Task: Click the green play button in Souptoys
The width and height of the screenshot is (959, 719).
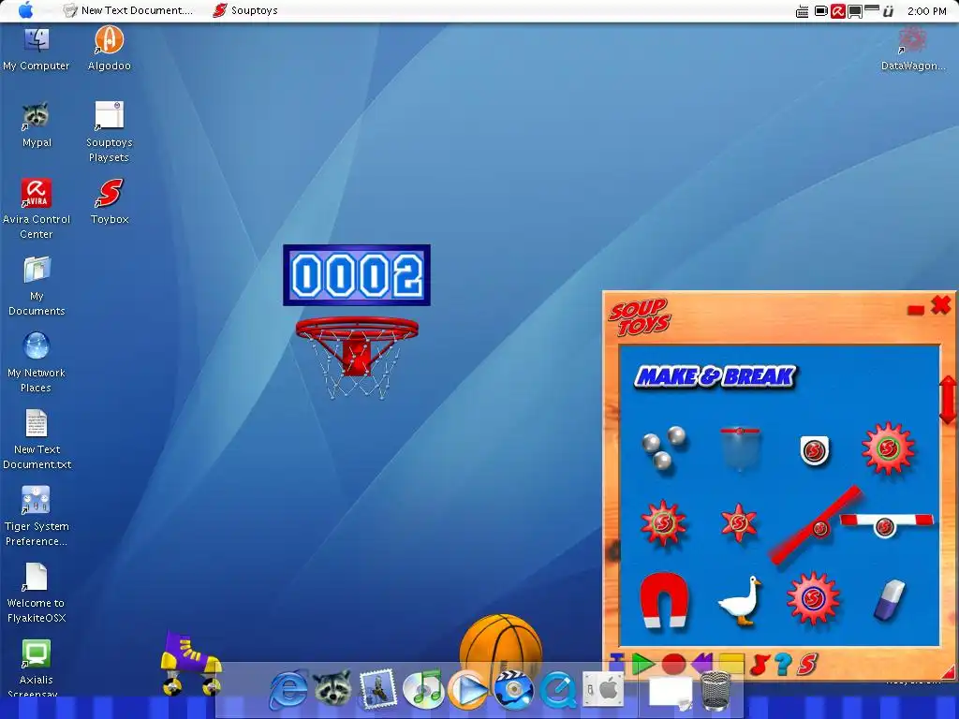Action: coord(642,664)
